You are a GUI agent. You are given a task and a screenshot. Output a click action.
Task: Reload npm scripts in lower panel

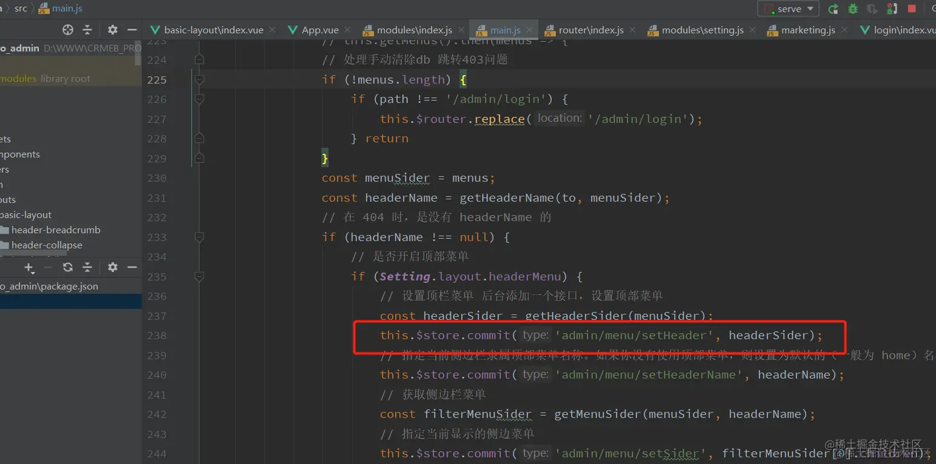68,267
